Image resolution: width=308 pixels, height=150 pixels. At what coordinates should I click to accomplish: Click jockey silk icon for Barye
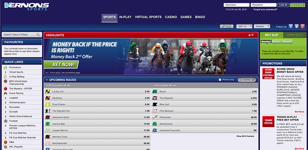155,91
